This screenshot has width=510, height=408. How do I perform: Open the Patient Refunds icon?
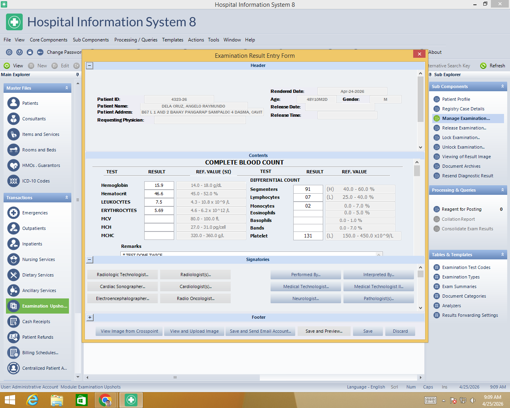coord(14,337)
